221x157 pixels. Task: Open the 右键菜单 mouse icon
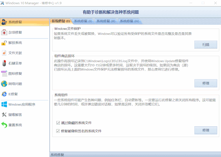point(4,63)
